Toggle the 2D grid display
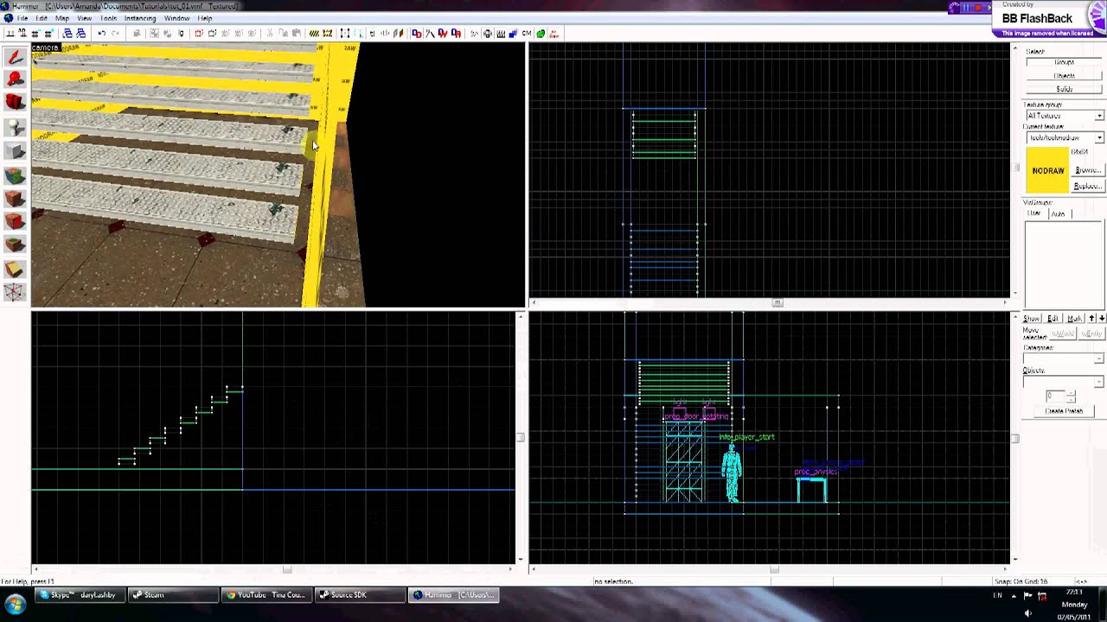The image size is (1107, 622). click(x=10, y=34)
